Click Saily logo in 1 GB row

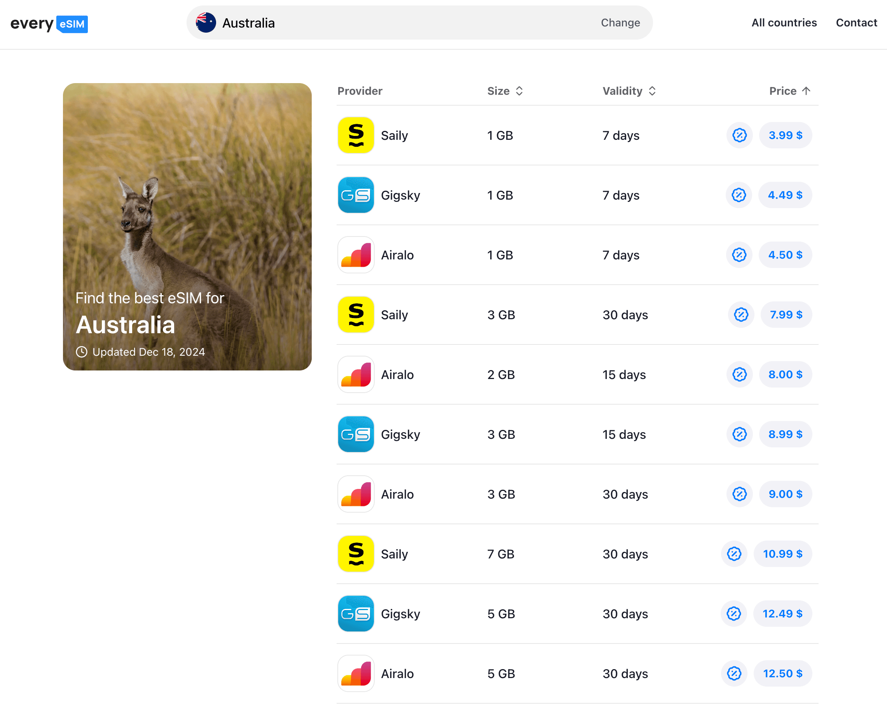point(356,135)
